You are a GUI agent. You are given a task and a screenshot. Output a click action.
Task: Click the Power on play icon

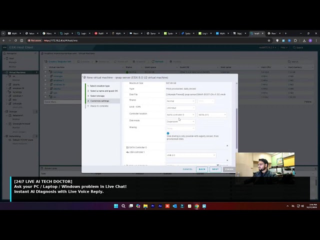[96, 61]
